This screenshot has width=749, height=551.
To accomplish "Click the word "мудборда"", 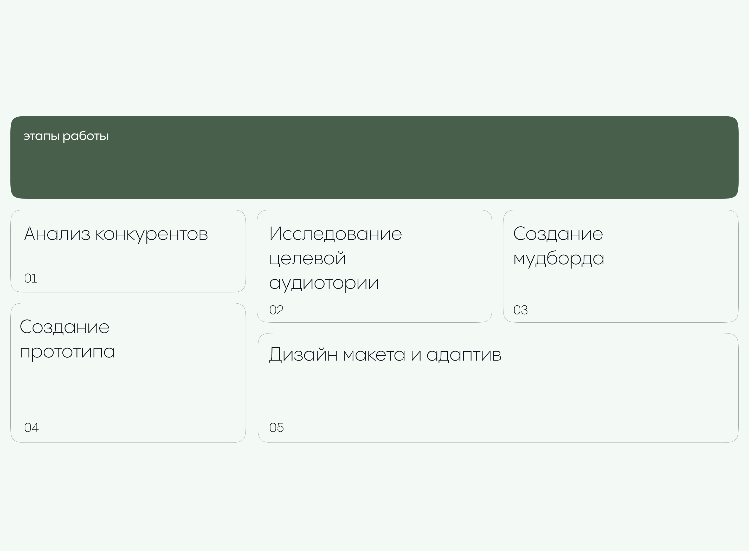I will click(558, 259).
